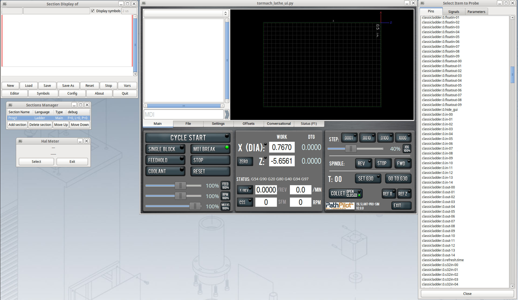Click the ZERO axis button
Screen dimensions: 518x300
click(245, 161)
